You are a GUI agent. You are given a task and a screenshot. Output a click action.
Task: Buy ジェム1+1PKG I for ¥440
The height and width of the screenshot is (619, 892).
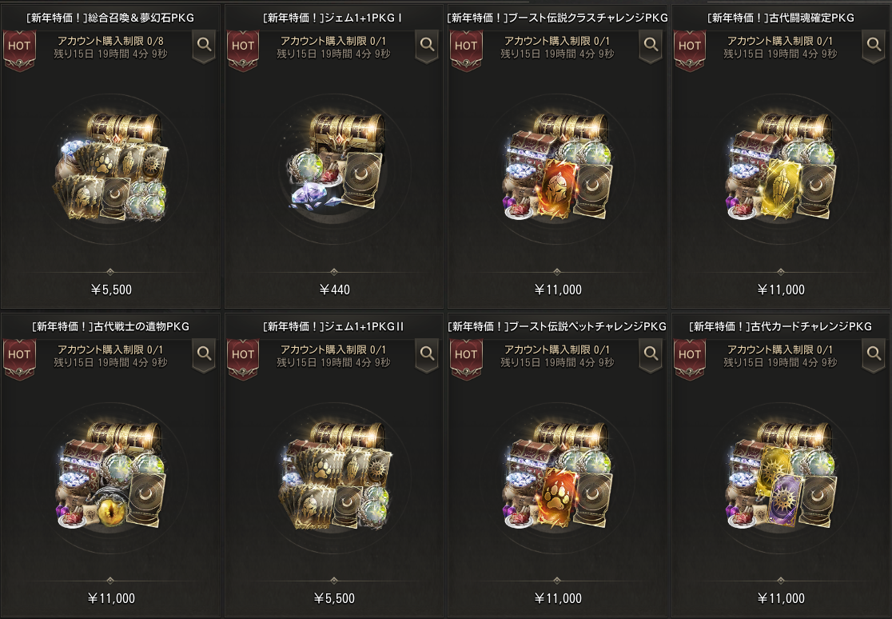click(x=334, y=290)
